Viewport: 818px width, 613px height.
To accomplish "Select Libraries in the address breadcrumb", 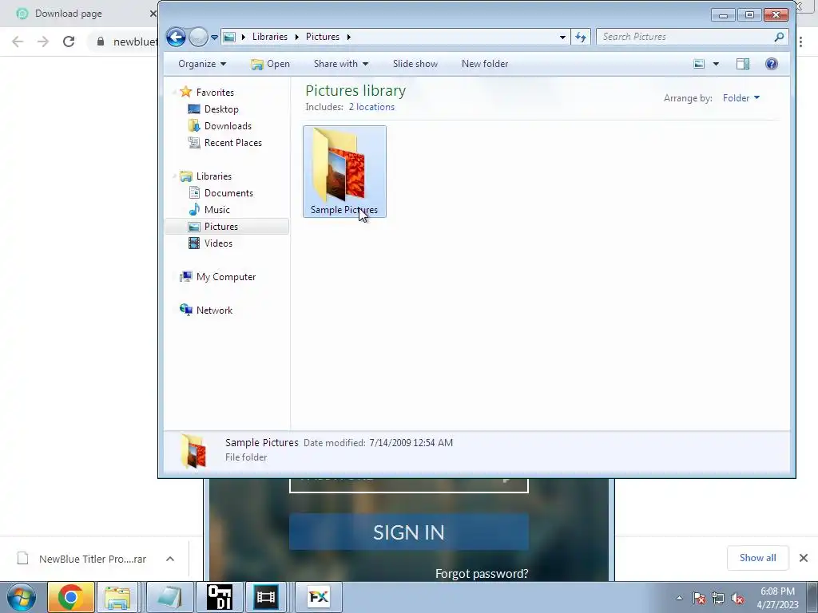I will (x=270, y=37).
